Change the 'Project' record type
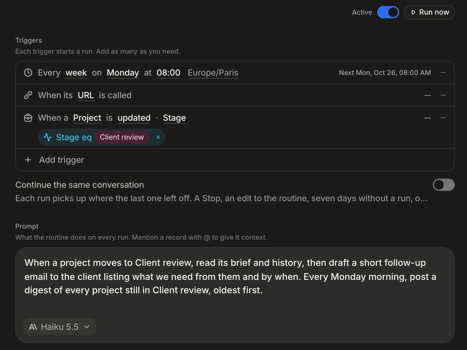Image resolution: width=467 pixels, height=350 pixels. pyautogui.click(x=87, y=118)
